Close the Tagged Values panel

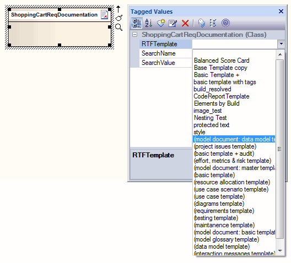coord(281,12)
